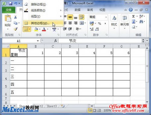Click the Sort and Filter icon

(141, 16)
